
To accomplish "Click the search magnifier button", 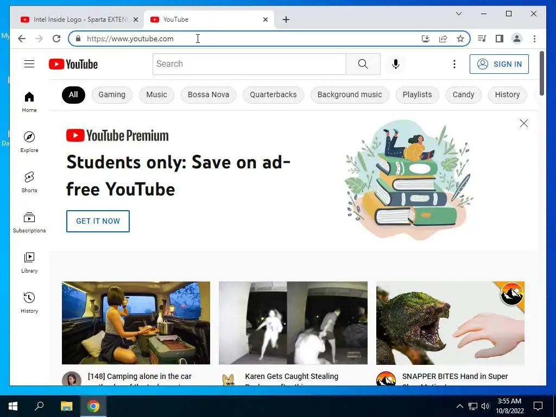I will click(x=363, y=64).
